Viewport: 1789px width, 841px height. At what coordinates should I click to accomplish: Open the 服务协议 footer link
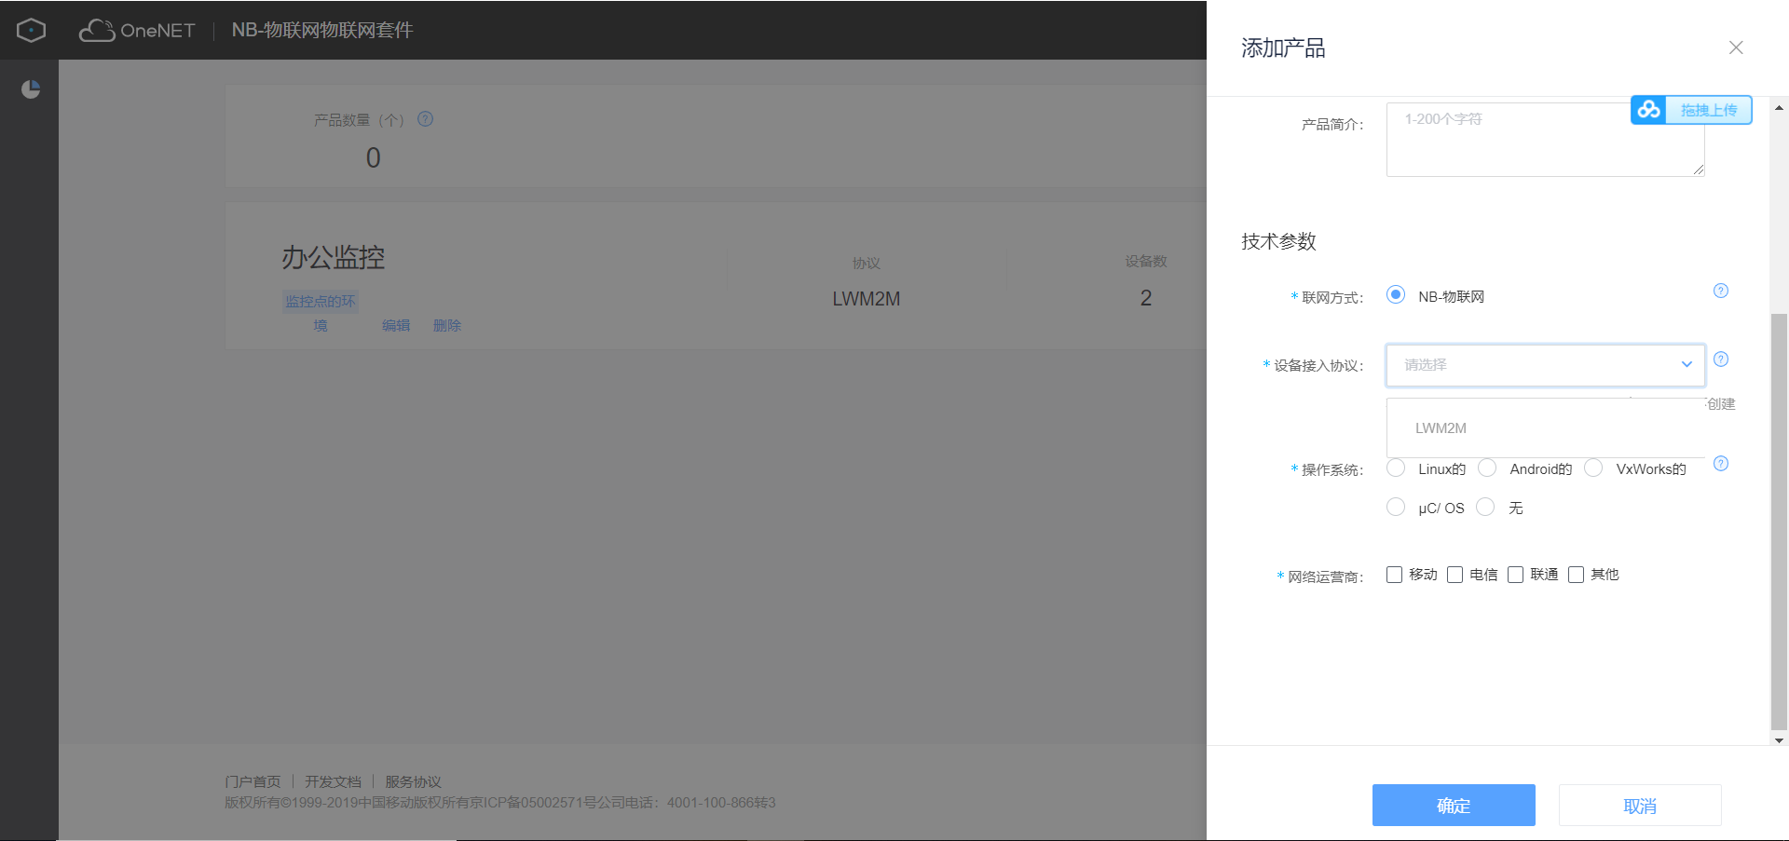pos(413,781)
